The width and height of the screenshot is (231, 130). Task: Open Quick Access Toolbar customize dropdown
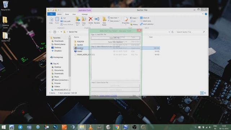tap(58, 10)
